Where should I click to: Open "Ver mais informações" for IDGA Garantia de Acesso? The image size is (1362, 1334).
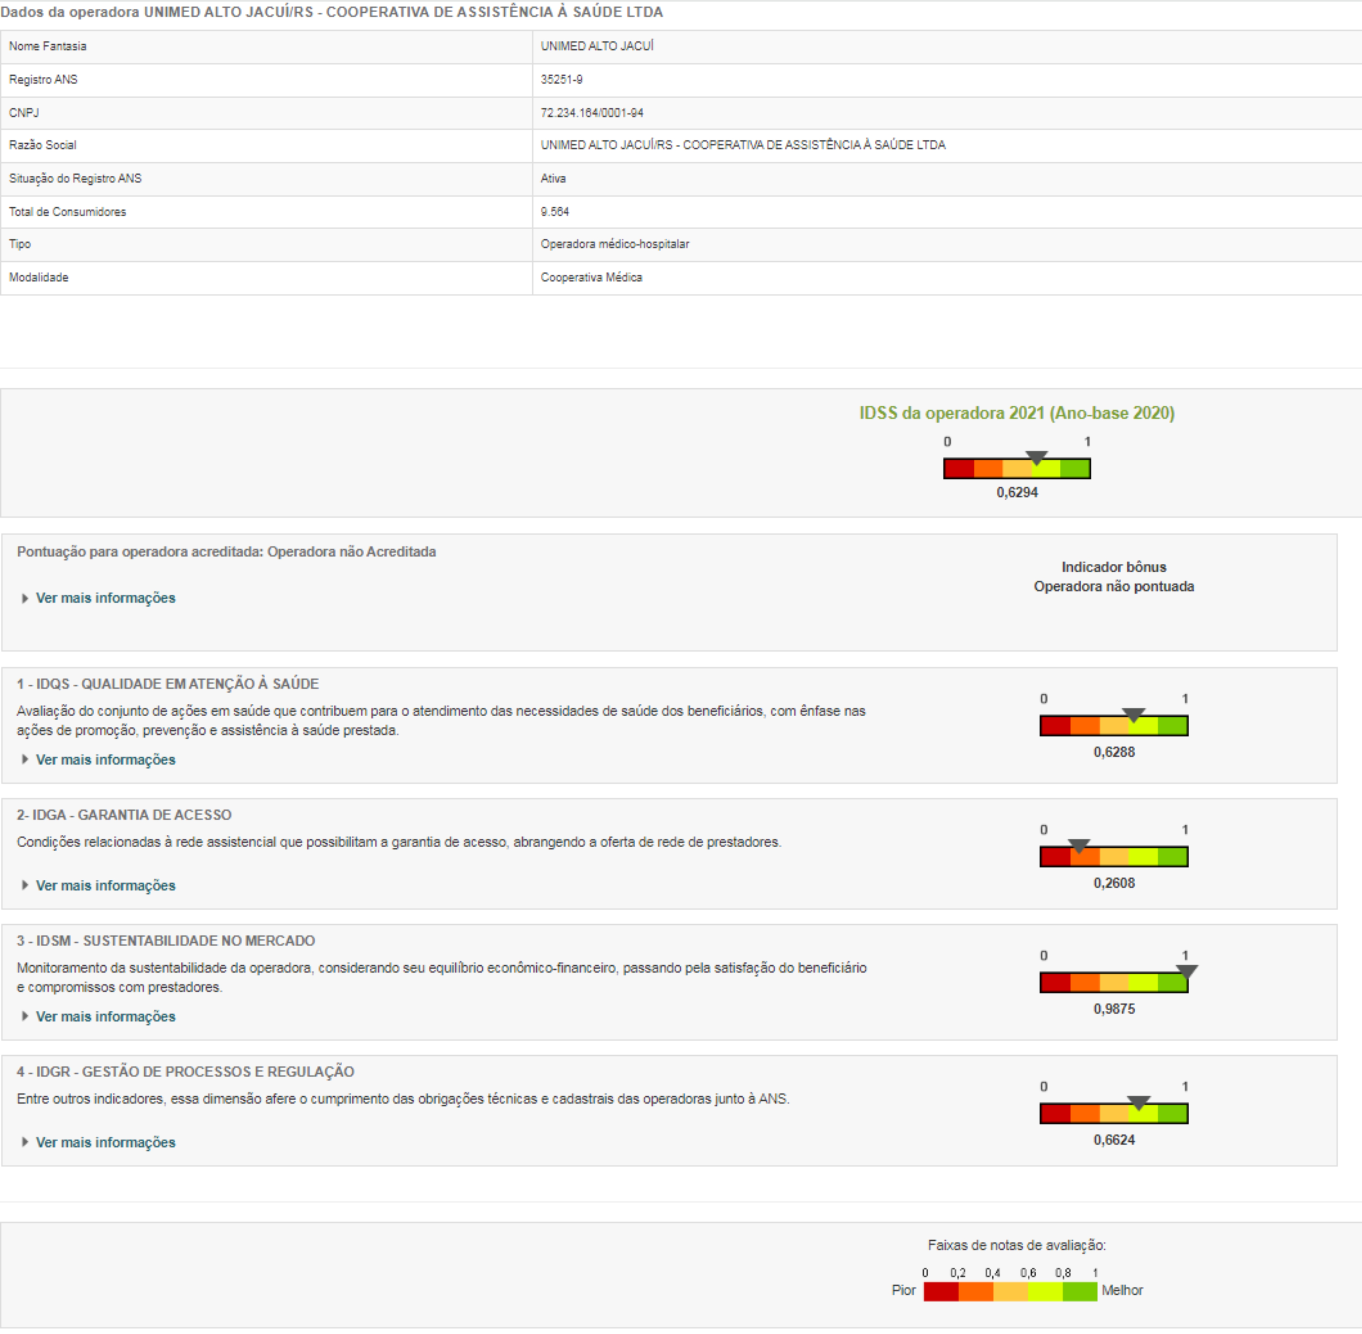[x=105, y=886]
